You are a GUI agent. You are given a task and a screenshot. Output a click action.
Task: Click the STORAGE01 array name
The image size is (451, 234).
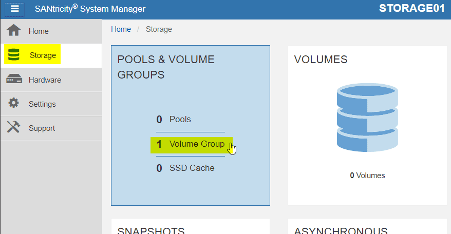click(x=412, y=8)
